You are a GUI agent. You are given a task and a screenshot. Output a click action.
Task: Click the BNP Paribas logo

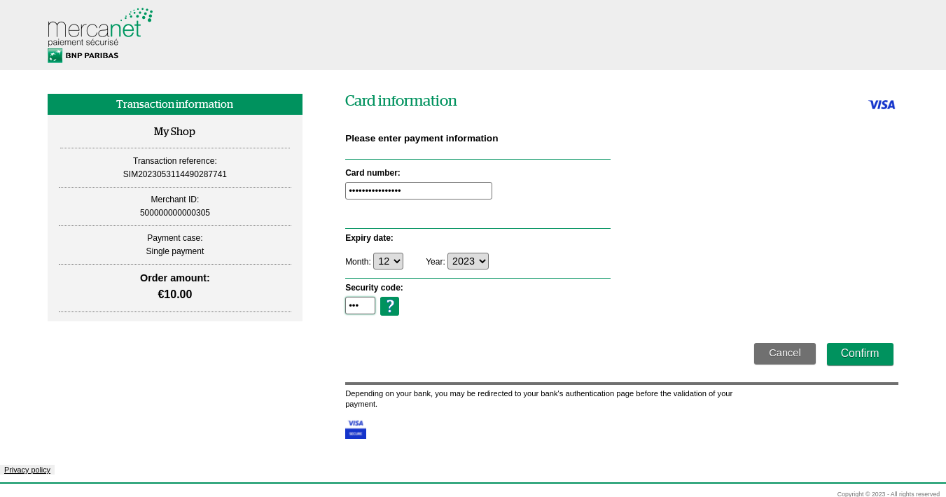coord(83,55)
